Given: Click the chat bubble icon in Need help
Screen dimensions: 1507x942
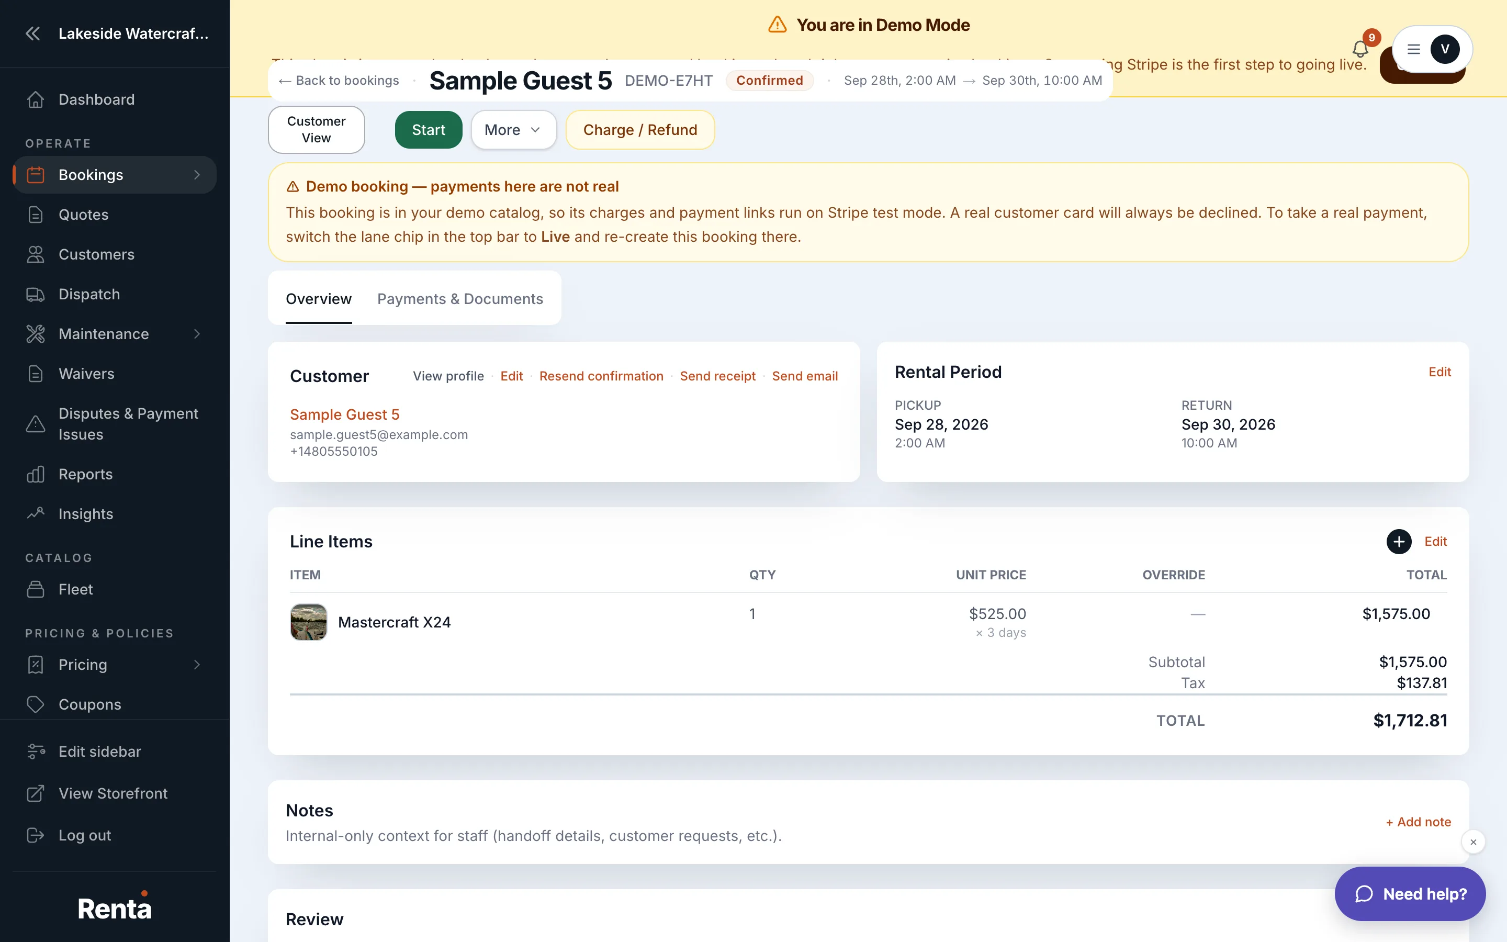Looking at the screenshot, I should [1364, 895].
